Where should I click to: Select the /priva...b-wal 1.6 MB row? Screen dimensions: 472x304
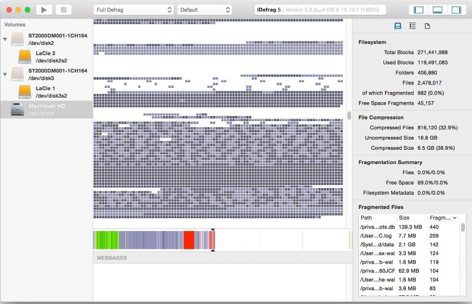(x=410, y=262)
